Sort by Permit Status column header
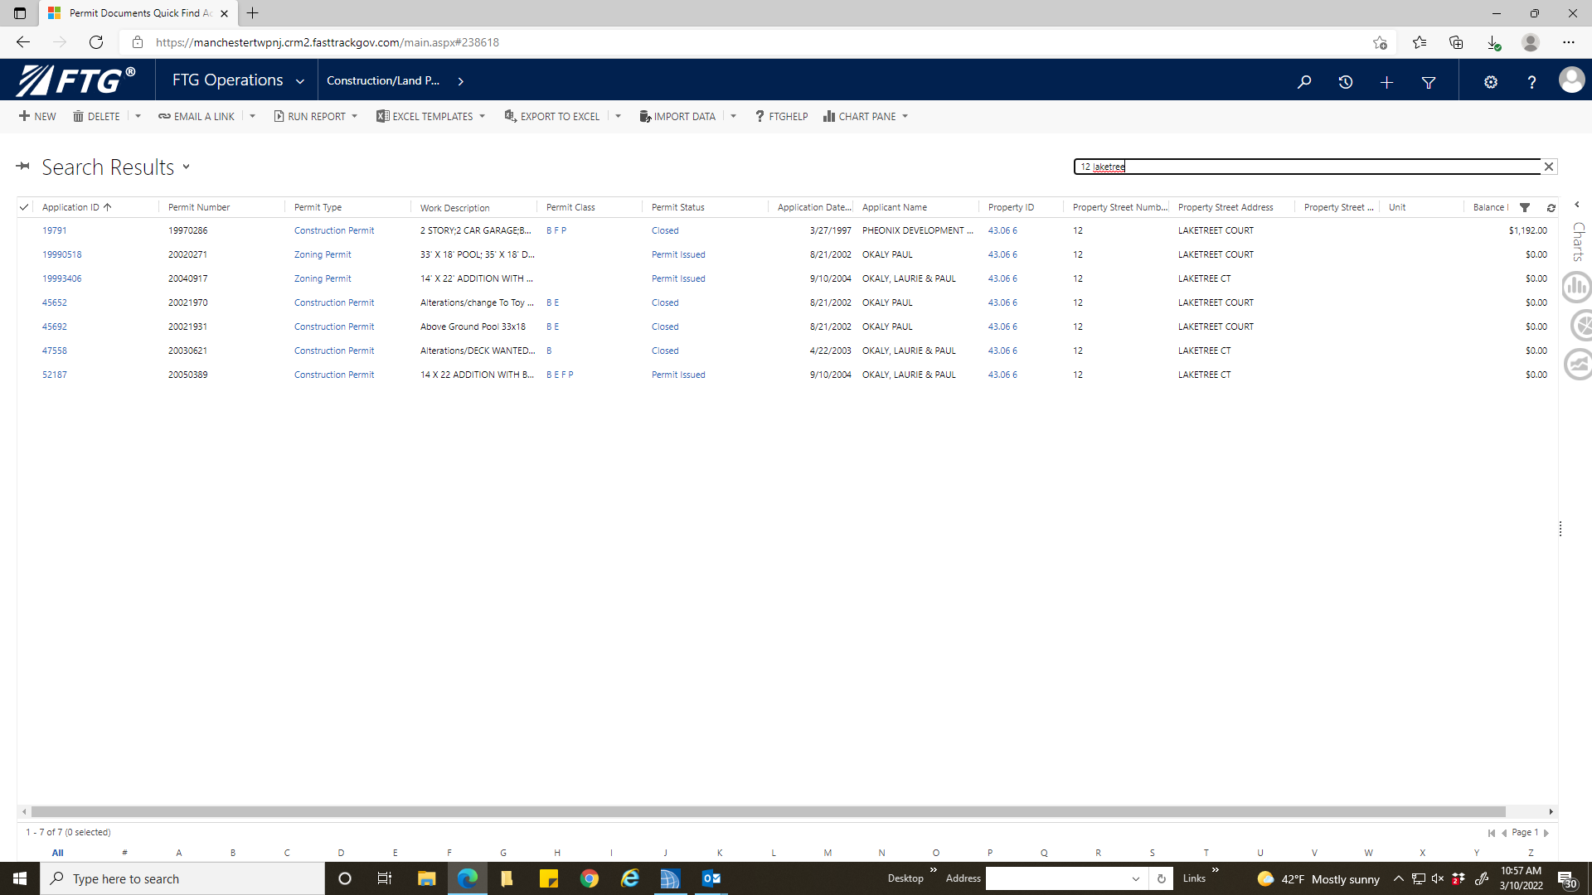Viewport: 1592px width, 895px height. 677,208
